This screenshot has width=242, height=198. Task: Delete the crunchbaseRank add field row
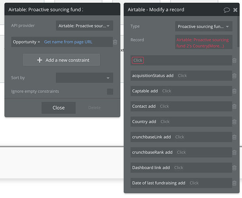(234, 152)
